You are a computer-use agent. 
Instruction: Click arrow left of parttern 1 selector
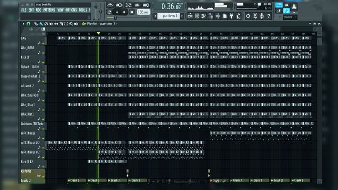tap(155, 16)
